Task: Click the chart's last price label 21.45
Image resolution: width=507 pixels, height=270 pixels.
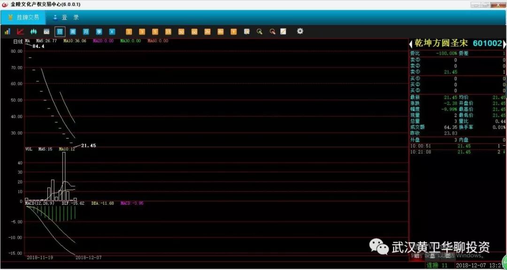Action: coord(88,146)
